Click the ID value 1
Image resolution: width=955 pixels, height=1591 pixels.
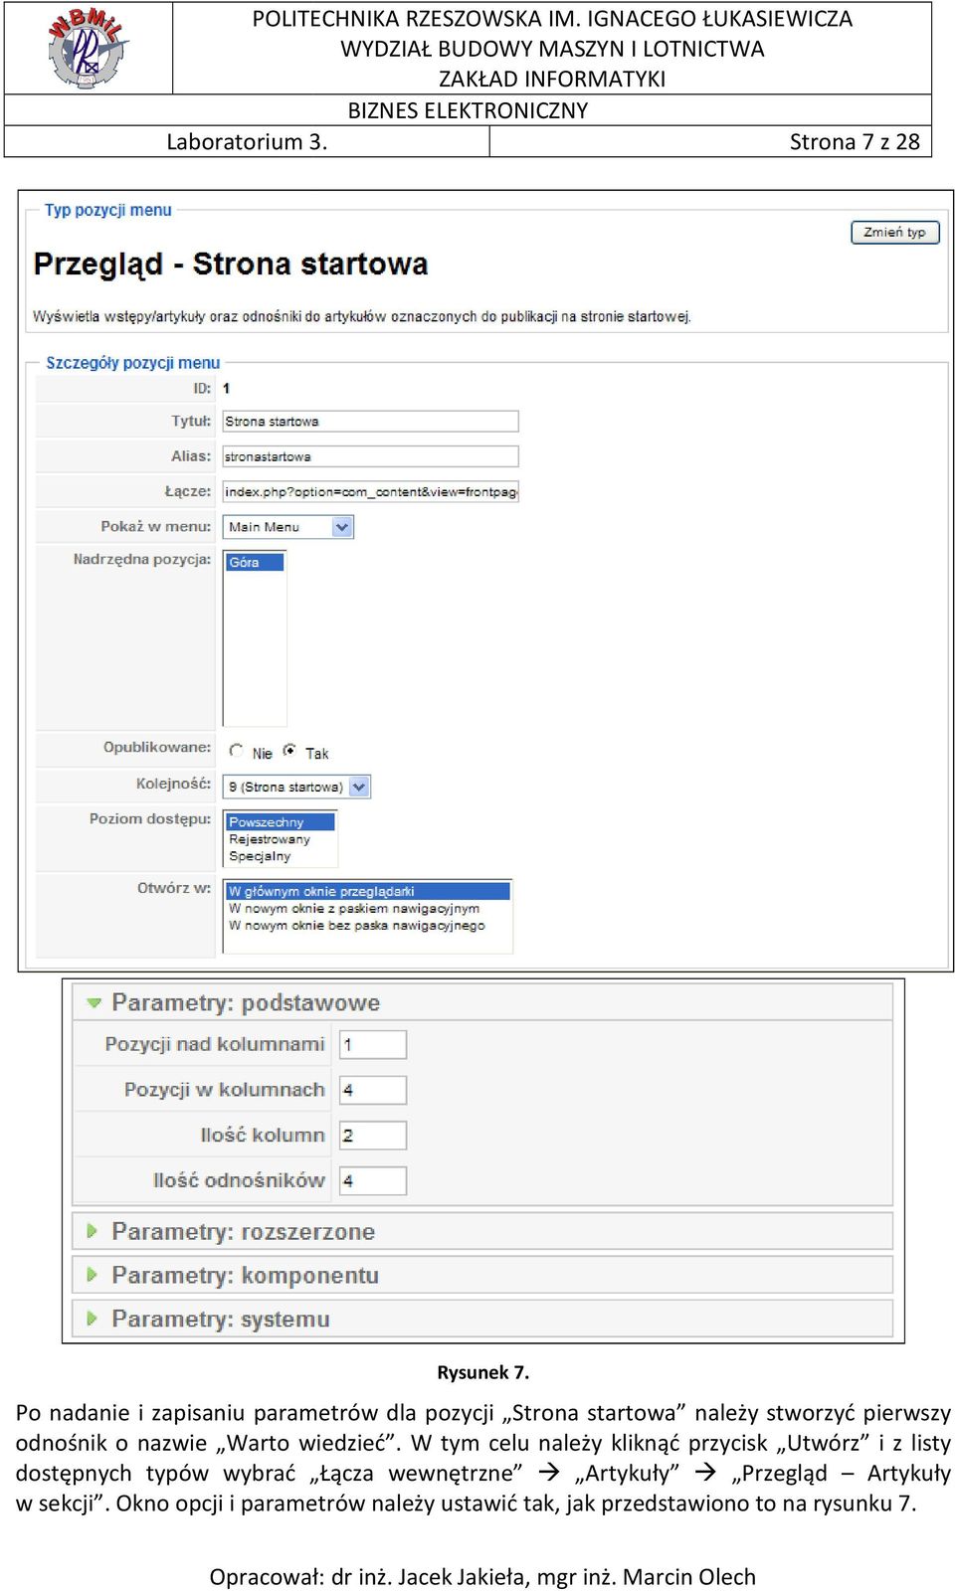pos(227,389)
